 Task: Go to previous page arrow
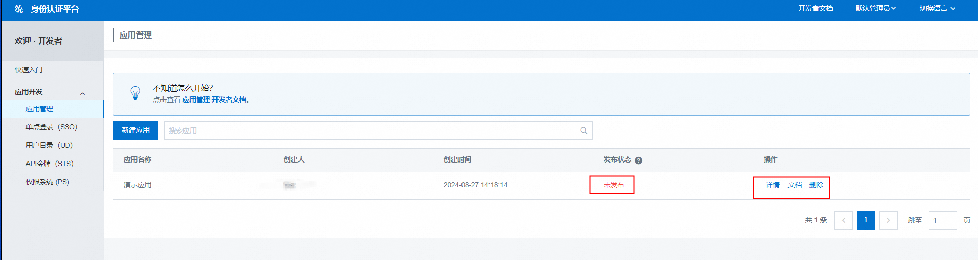coord(843,220)
